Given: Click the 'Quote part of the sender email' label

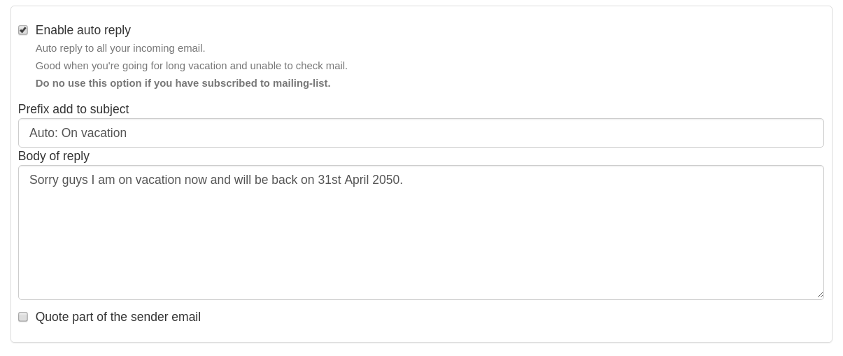Looking at the screenshot, I should (x=118, y=317).
